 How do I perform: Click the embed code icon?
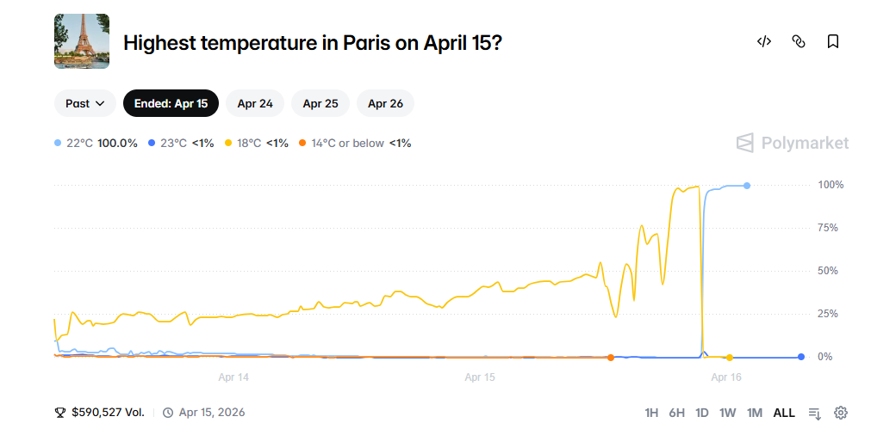coord(763,41)
